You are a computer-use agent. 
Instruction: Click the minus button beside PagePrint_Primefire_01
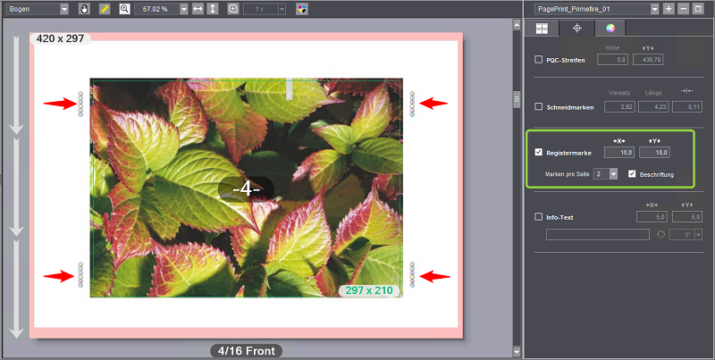(683, 9)
